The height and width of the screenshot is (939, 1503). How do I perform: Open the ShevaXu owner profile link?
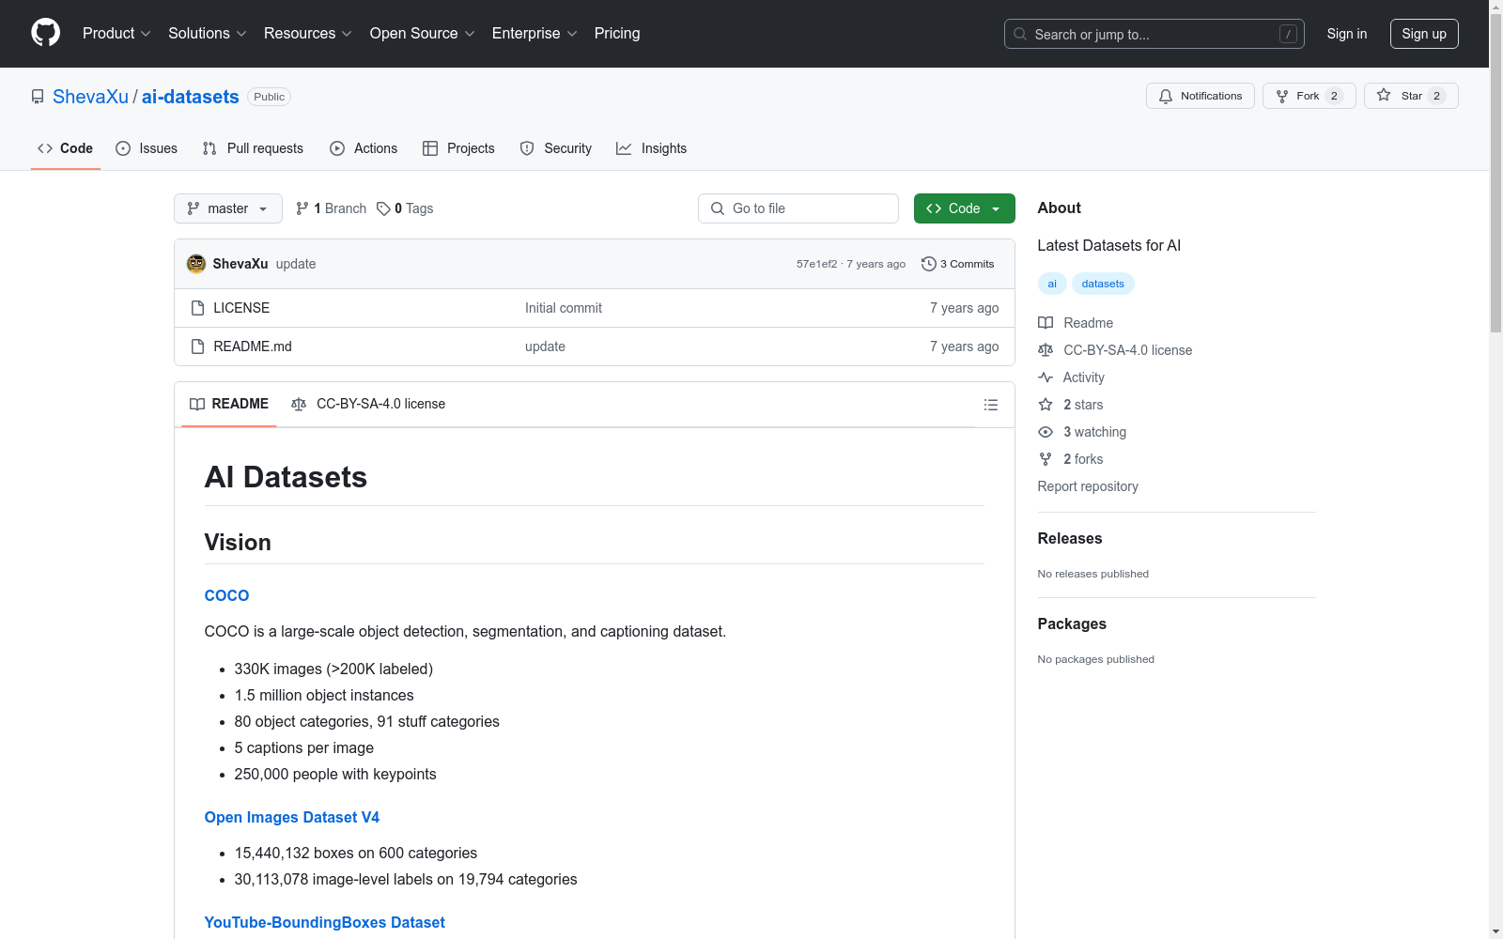90,97
